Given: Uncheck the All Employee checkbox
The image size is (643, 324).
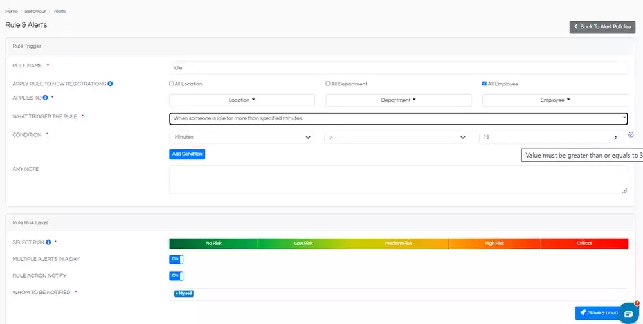Looking at the screenshot, I should click(x=485, y=84).
